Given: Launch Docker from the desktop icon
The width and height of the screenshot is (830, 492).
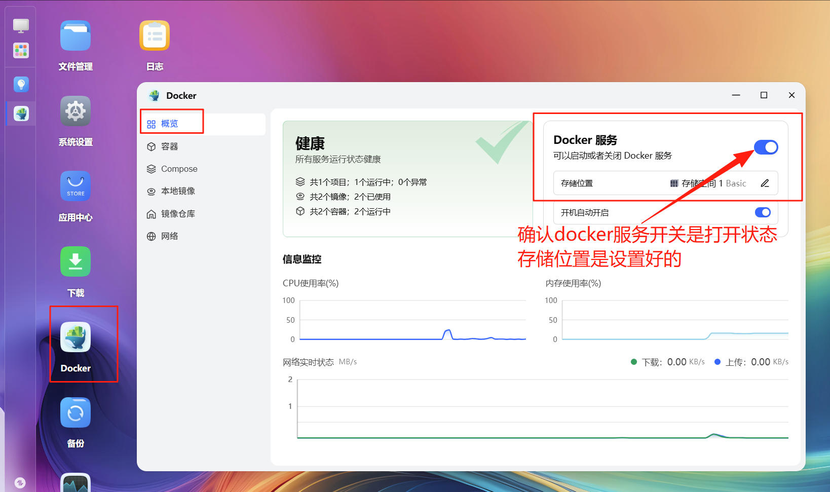Looking at the screenshot, I should [x=76, y=337].
